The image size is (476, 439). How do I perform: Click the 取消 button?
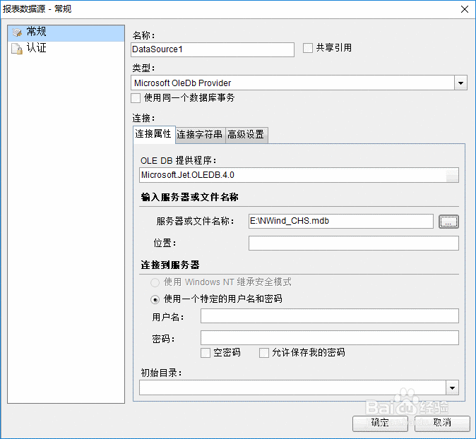[442, 423]
